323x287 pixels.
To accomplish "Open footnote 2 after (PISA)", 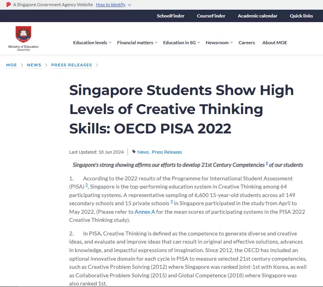I will 87,185.
